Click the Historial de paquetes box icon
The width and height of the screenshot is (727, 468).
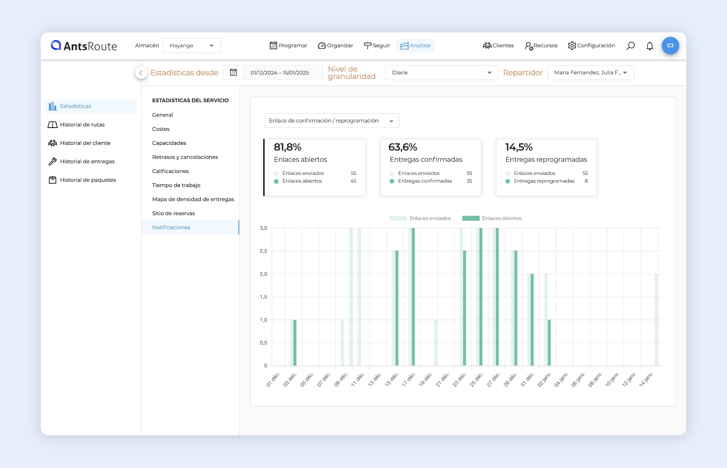click(53, 180)
